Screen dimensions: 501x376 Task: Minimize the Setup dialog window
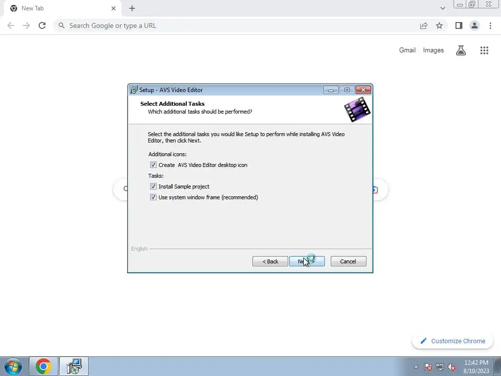click(331, 90)
